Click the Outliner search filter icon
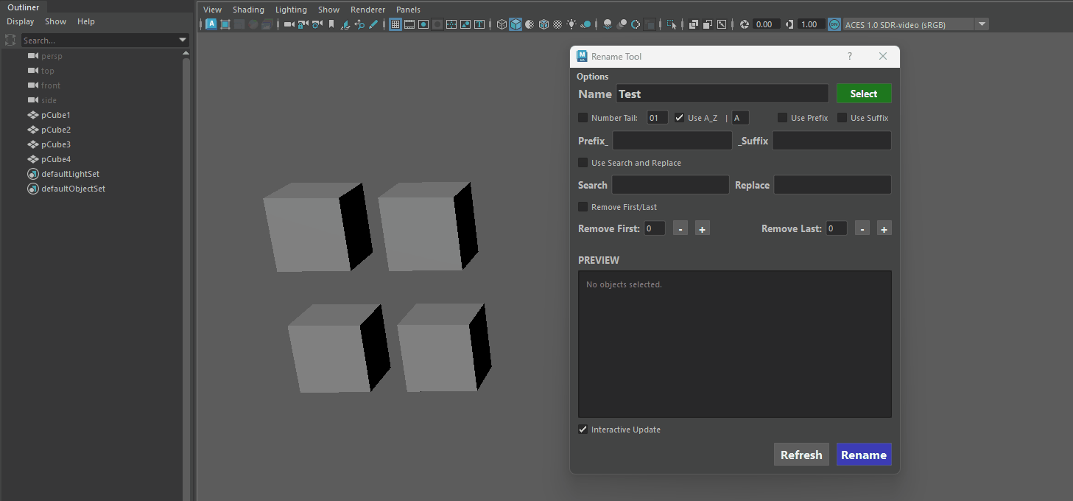Viewport: 1073px width, 501px height. click(x=10, y=41)
